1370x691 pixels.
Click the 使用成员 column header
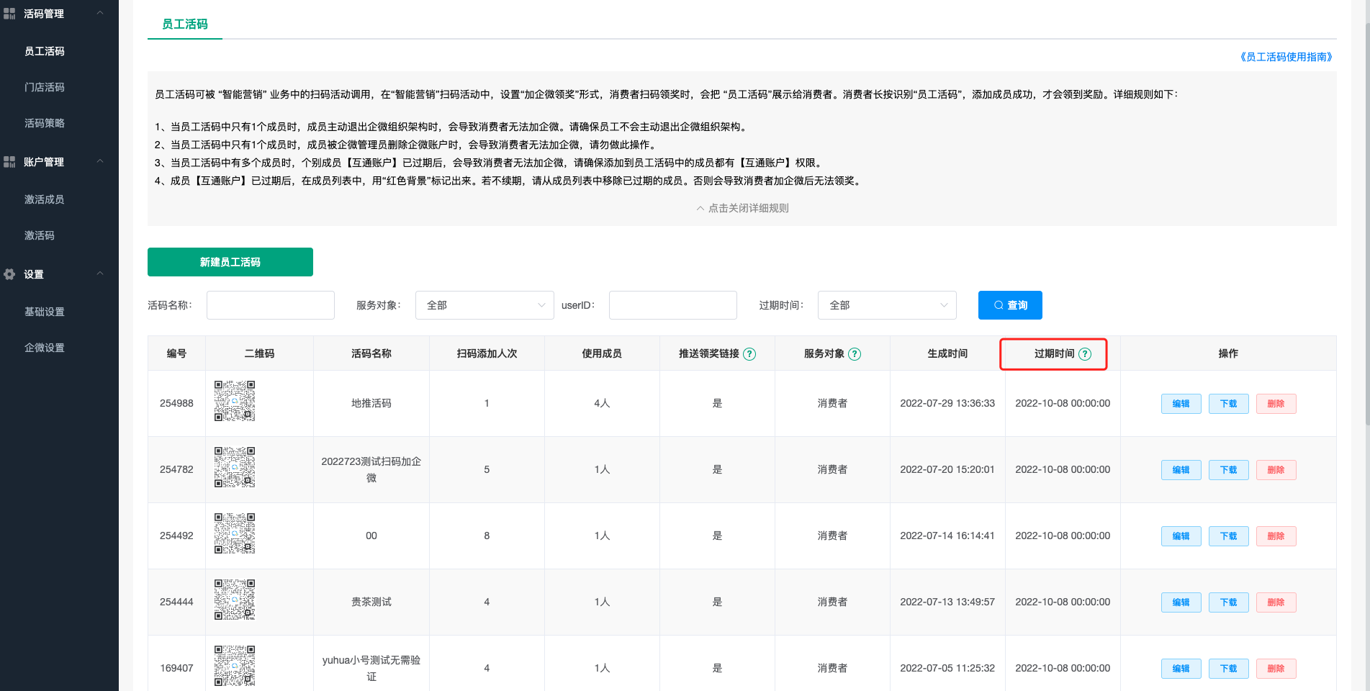click(x=602, y=354)
